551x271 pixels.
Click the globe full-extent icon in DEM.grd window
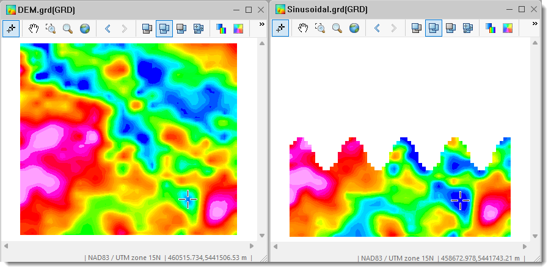(85, 29)
